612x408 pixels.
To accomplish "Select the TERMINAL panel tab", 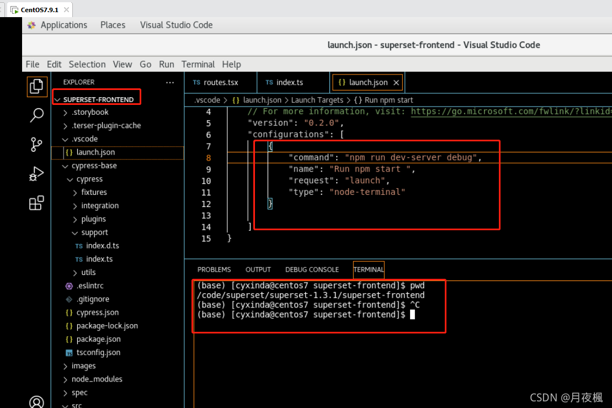I will [369, 270].
